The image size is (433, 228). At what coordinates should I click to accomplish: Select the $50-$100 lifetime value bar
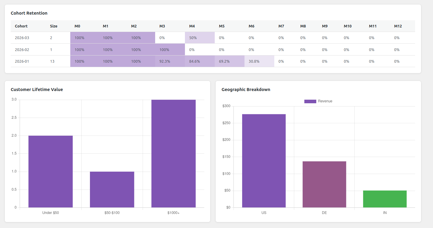point(112,190)
